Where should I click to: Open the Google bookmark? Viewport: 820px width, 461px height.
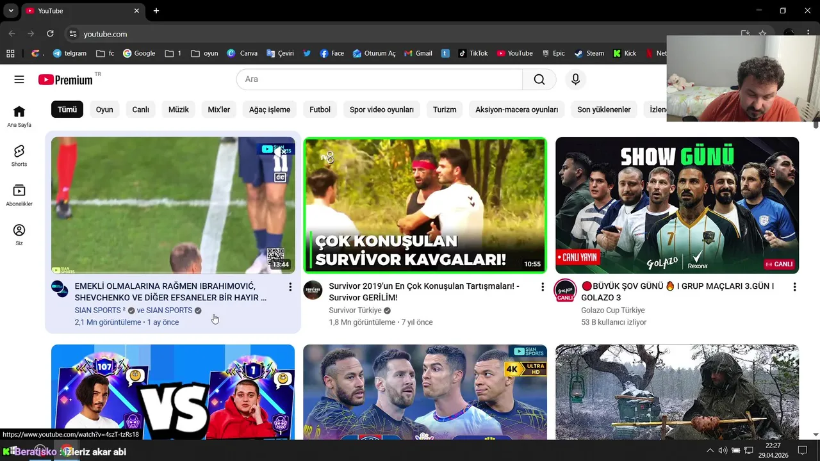click(x=139, y=53)
